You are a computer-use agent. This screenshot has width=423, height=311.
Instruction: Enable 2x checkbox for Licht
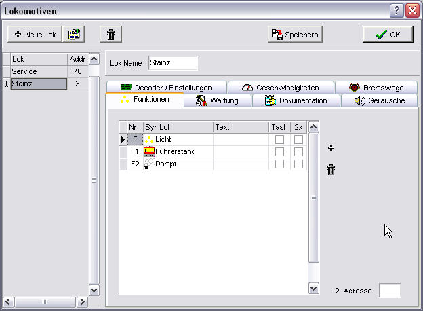pyautogui.click(x=298, y=139)
